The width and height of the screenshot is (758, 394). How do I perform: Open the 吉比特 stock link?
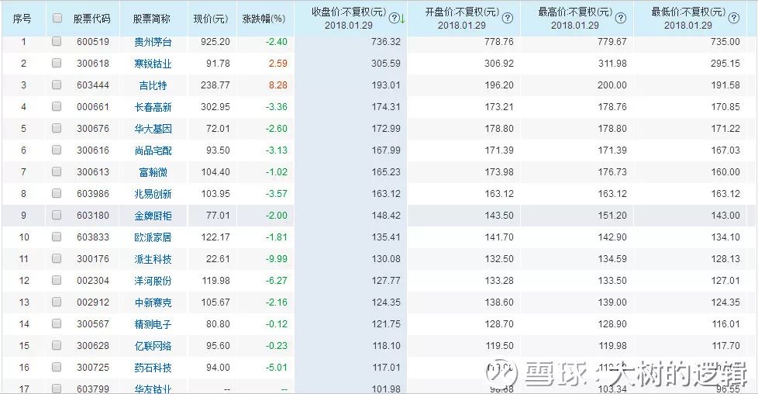coord(153,85)
